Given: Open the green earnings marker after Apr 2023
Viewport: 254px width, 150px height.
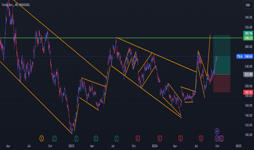Looking at the screenshot, I should (96, 139).
